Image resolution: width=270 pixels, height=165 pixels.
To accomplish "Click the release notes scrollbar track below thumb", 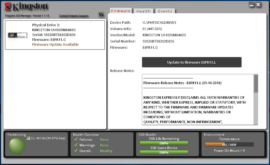I will tap(256, 108).
